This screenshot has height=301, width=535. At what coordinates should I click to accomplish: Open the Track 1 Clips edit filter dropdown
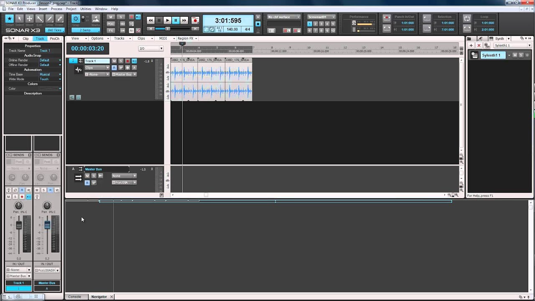(97, 68)
